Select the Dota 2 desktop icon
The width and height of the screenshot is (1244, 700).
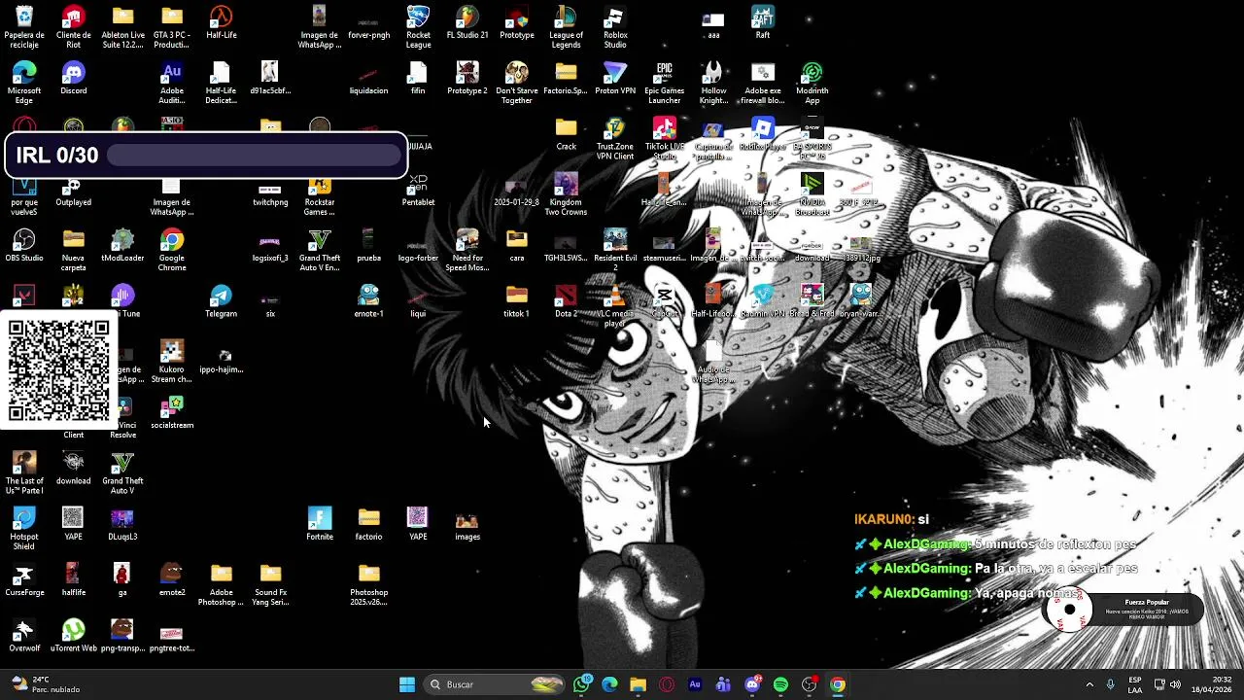pos(566,301)
